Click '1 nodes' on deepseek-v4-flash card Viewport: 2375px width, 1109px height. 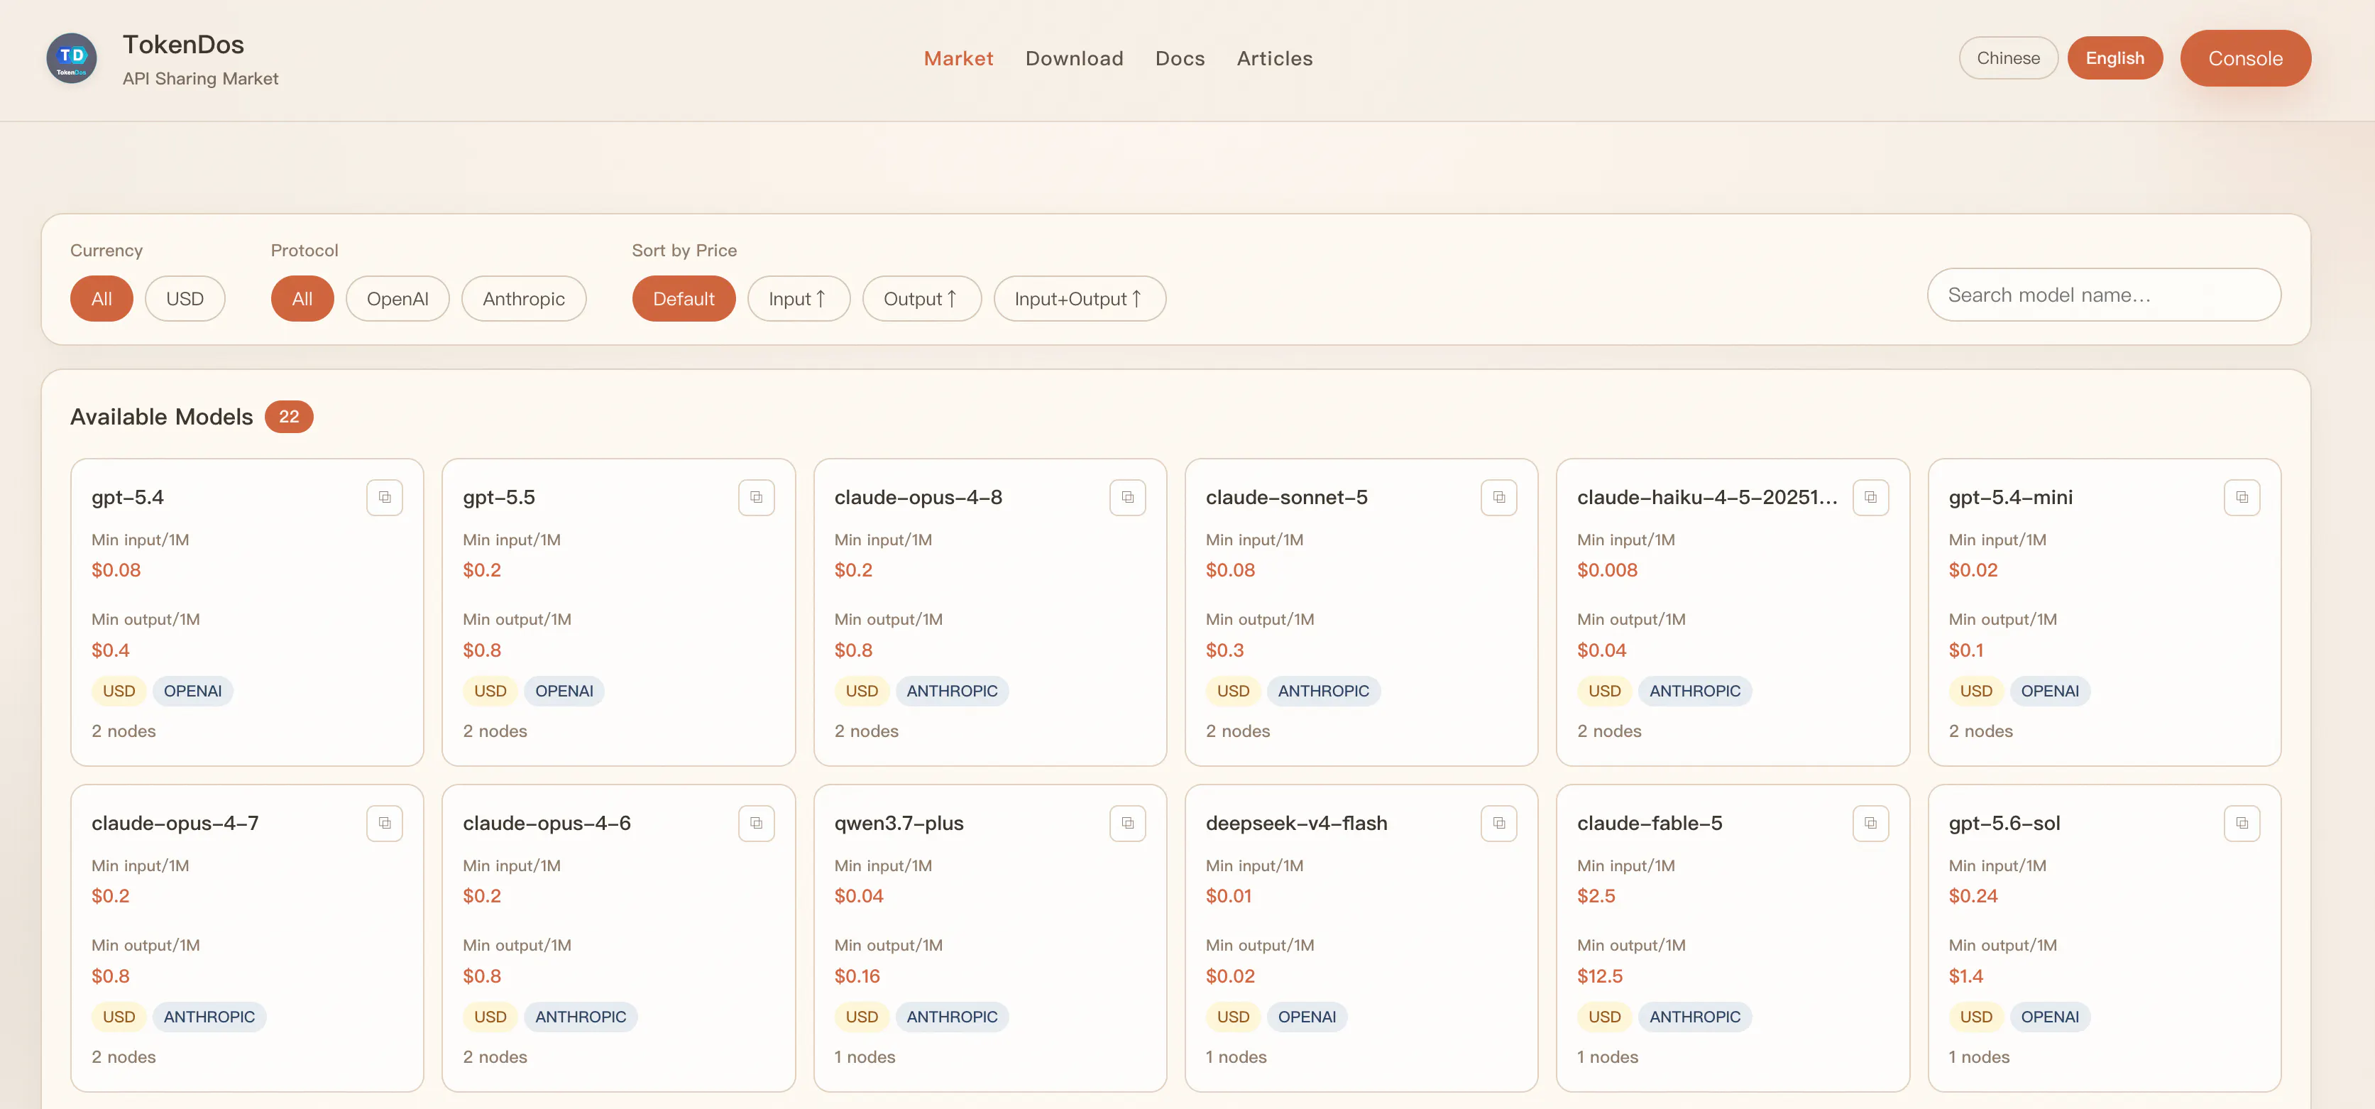pos(1236,1057)
